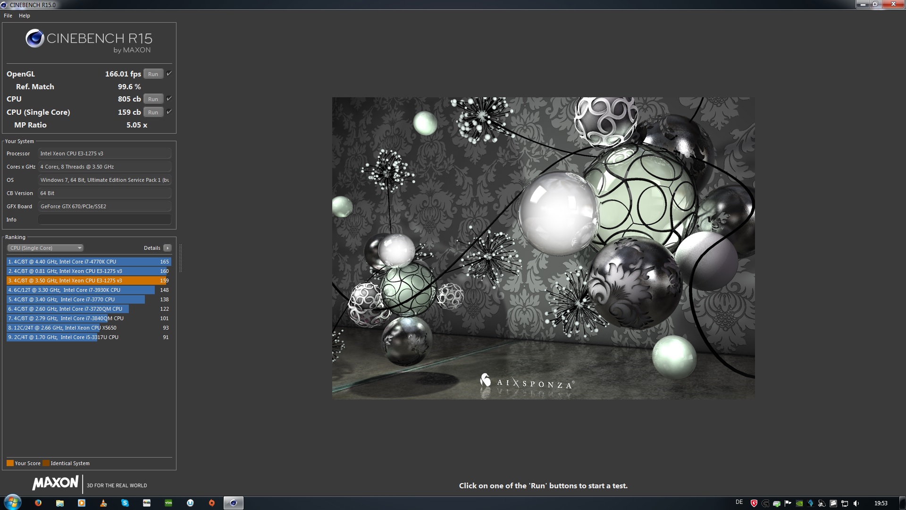Open the Help menu
The width and height of the screenshot is (906, 510).
point(25,16)
